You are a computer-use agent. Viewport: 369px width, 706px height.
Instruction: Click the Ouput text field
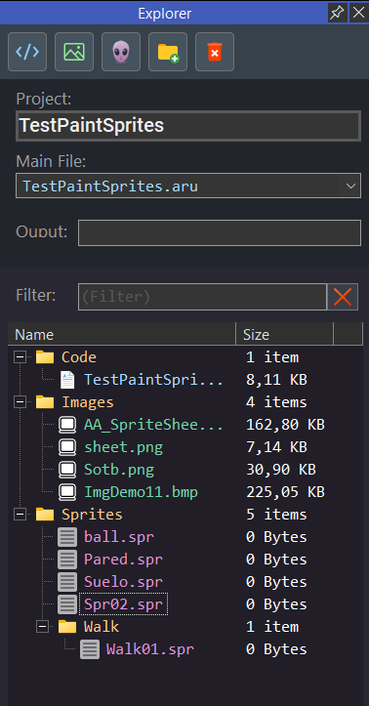(x=220, y=232)
